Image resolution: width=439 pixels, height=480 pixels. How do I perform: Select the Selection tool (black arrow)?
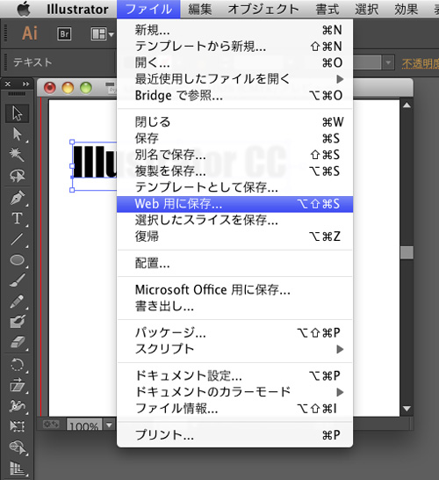17,113
